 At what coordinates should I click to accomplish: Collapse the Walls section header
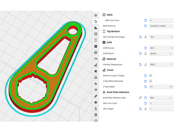[110, 15]
